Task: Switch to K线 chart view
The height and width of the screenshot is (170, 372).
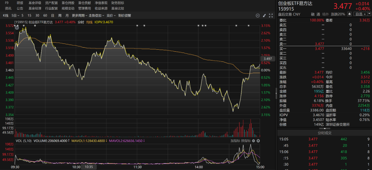Action: [x=6, y=16]
